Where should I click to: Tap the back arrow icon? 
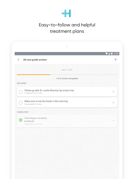(x=18, y=60)
